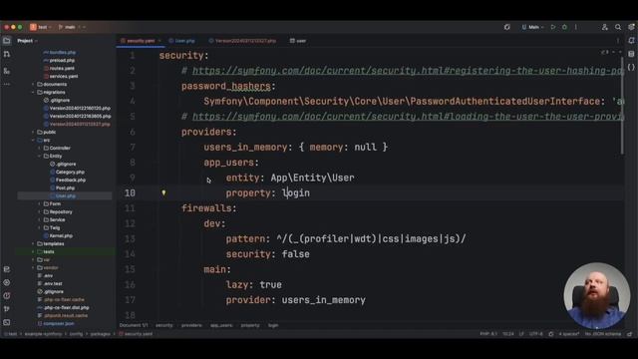This screenshot has width=638, height=359.
Task: Open the main branch dropdown
Action: click(x=72, y=27)
